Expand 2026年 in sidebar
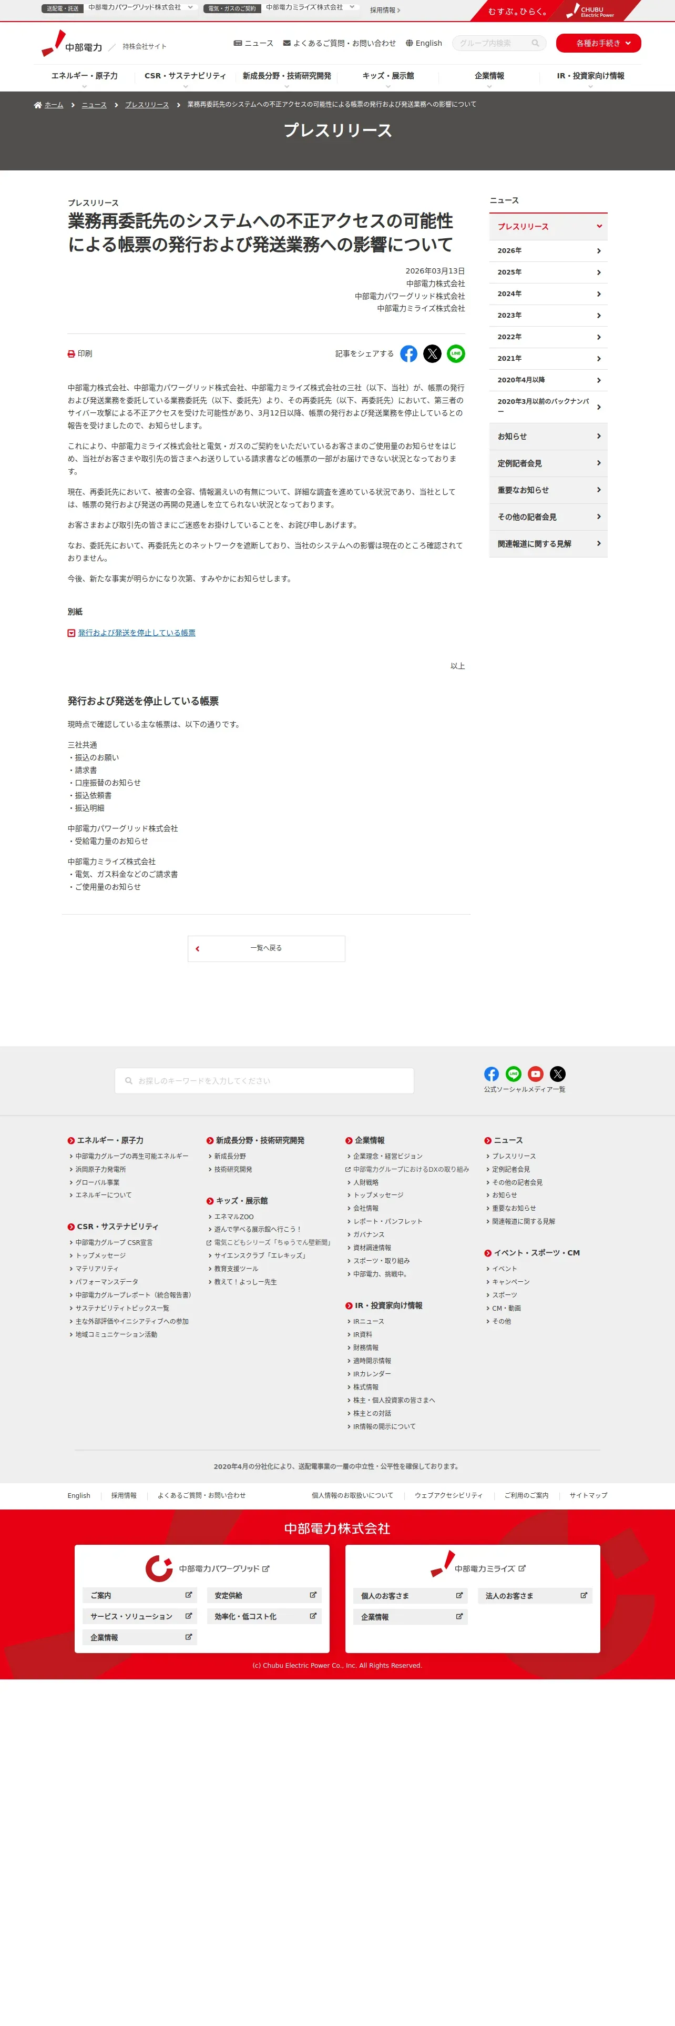The width and height of the screenshot is (675, 2026). [548, 251]
